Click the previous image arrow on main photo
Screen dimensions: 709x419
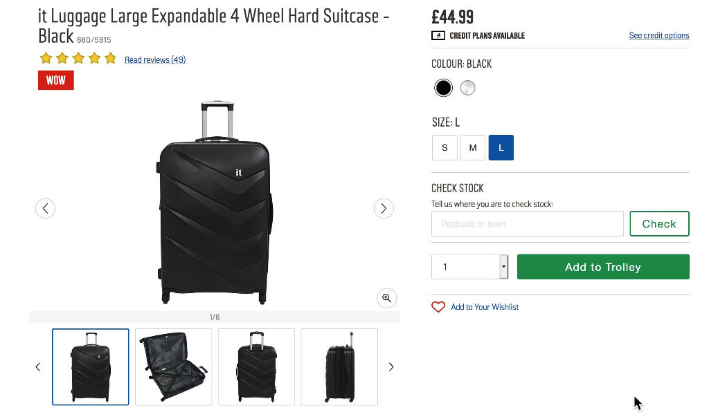[x=45, y=208]
